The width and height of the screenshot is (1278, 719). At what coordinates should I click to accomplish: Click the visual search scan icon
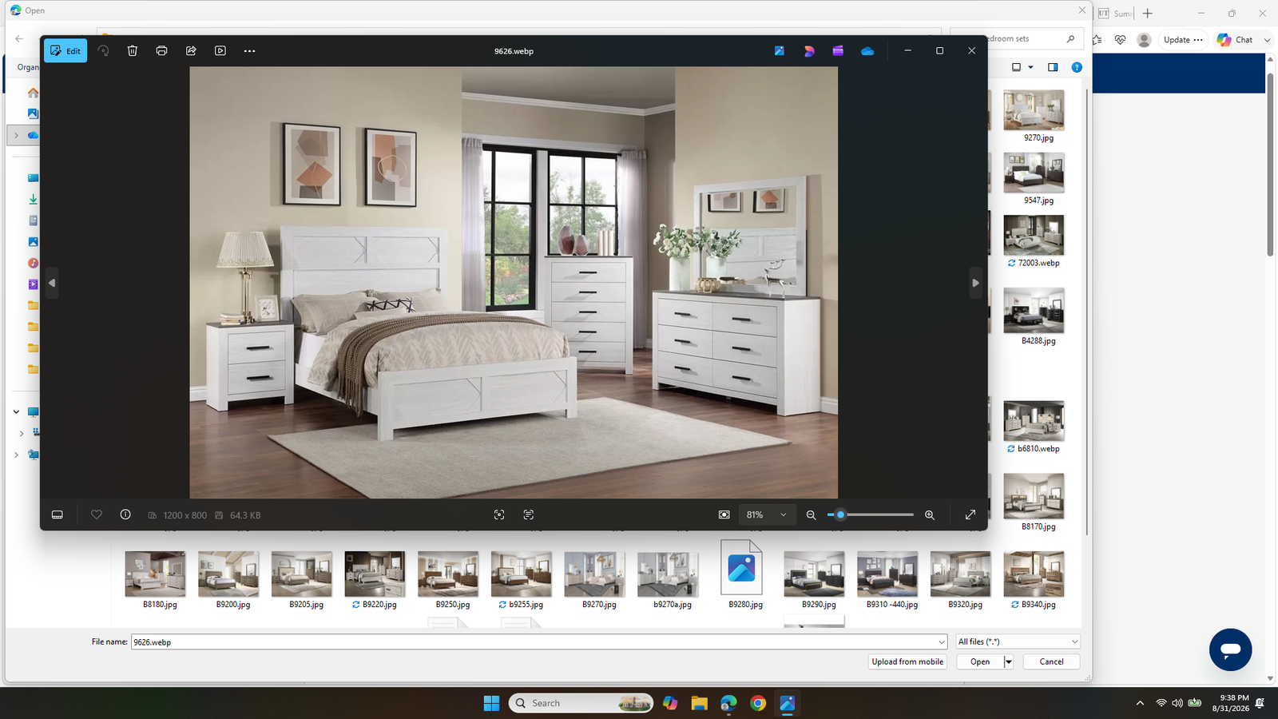(499, 514)
